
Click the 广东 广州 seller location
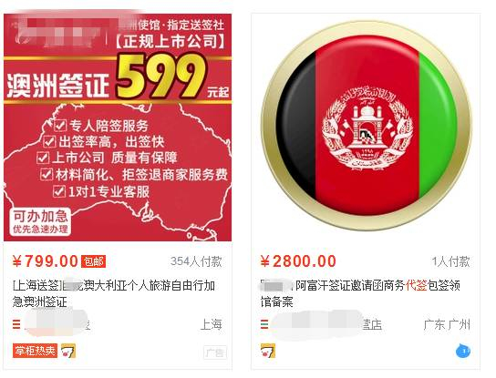[447, 324]
